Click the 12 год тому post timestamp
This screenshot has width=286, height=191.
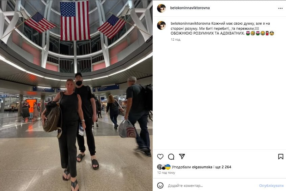(166, 173)
